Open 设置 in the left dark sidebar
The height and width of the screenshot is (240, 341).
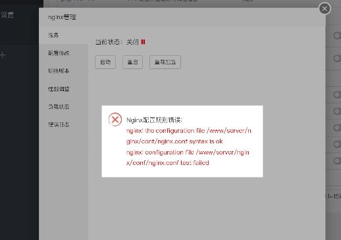7,15
